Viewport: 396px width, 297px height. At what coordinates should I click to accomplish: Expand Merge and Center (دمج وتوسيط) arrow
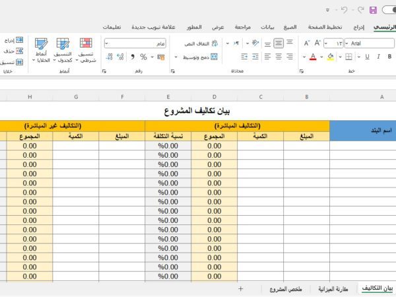point(176,57)
